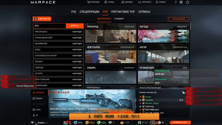
Task: Click the green 255% booster icon
Action: click(x=99, y=123)
